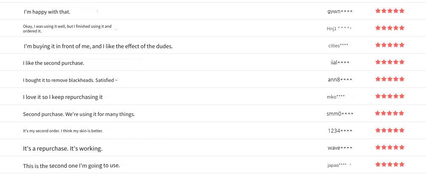Click the stars in the smm0**** row
This screenshot has height=177, width=426.
coord(390,113)
